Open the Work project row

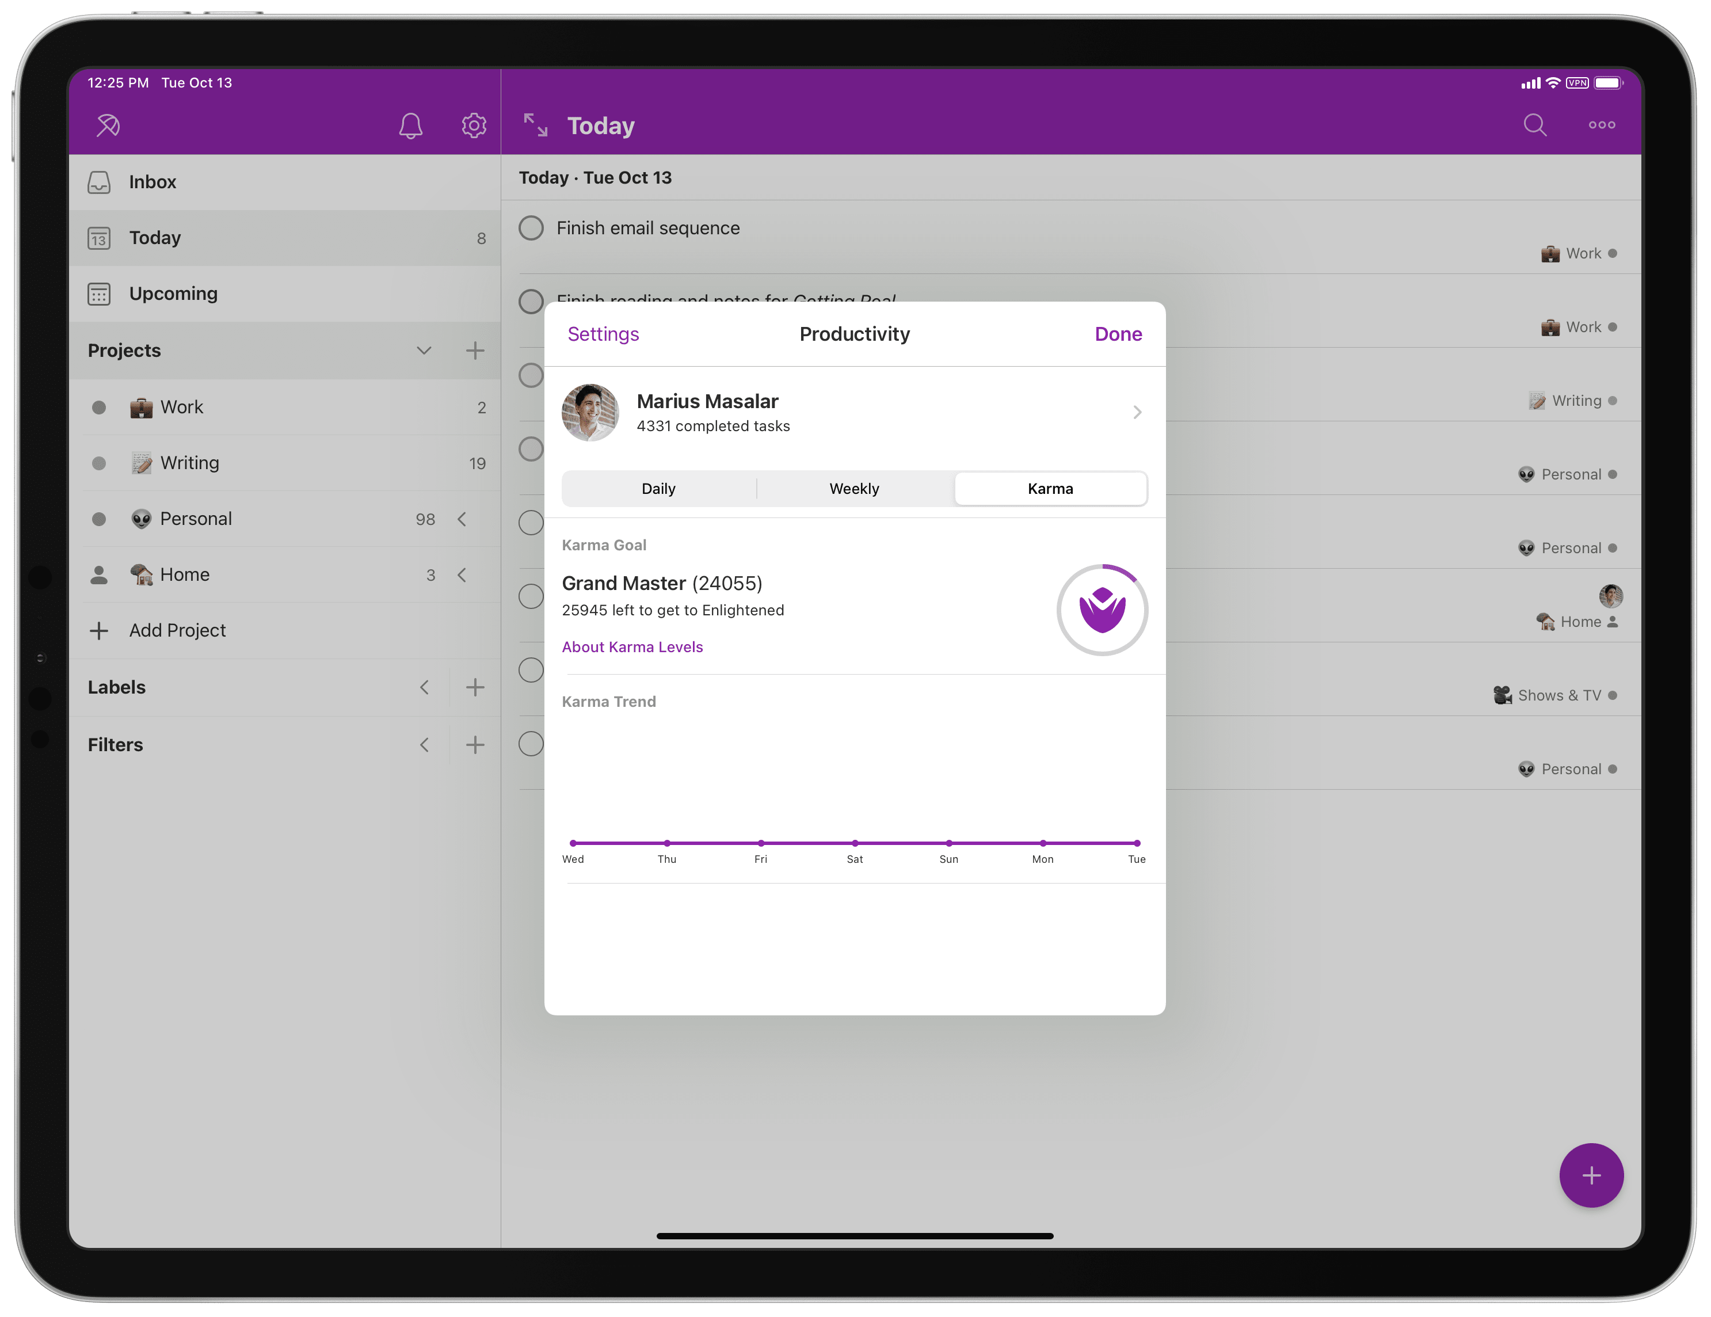[x=284, y=408]
